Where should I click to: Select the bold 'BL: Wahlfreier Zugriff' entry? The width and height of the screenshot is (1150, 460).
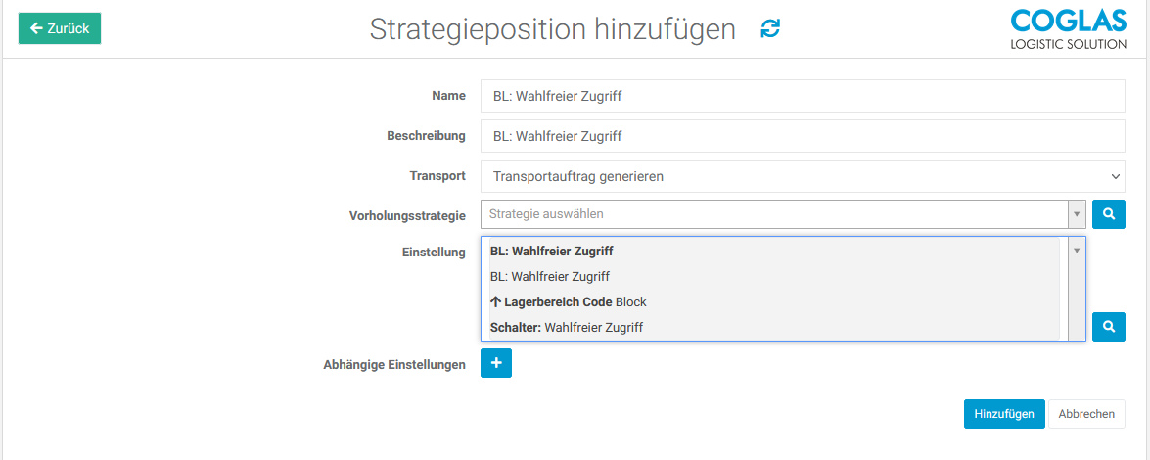pos(552,252)
